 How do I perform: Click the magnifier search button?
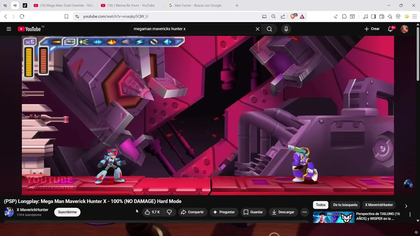point(269,29)
